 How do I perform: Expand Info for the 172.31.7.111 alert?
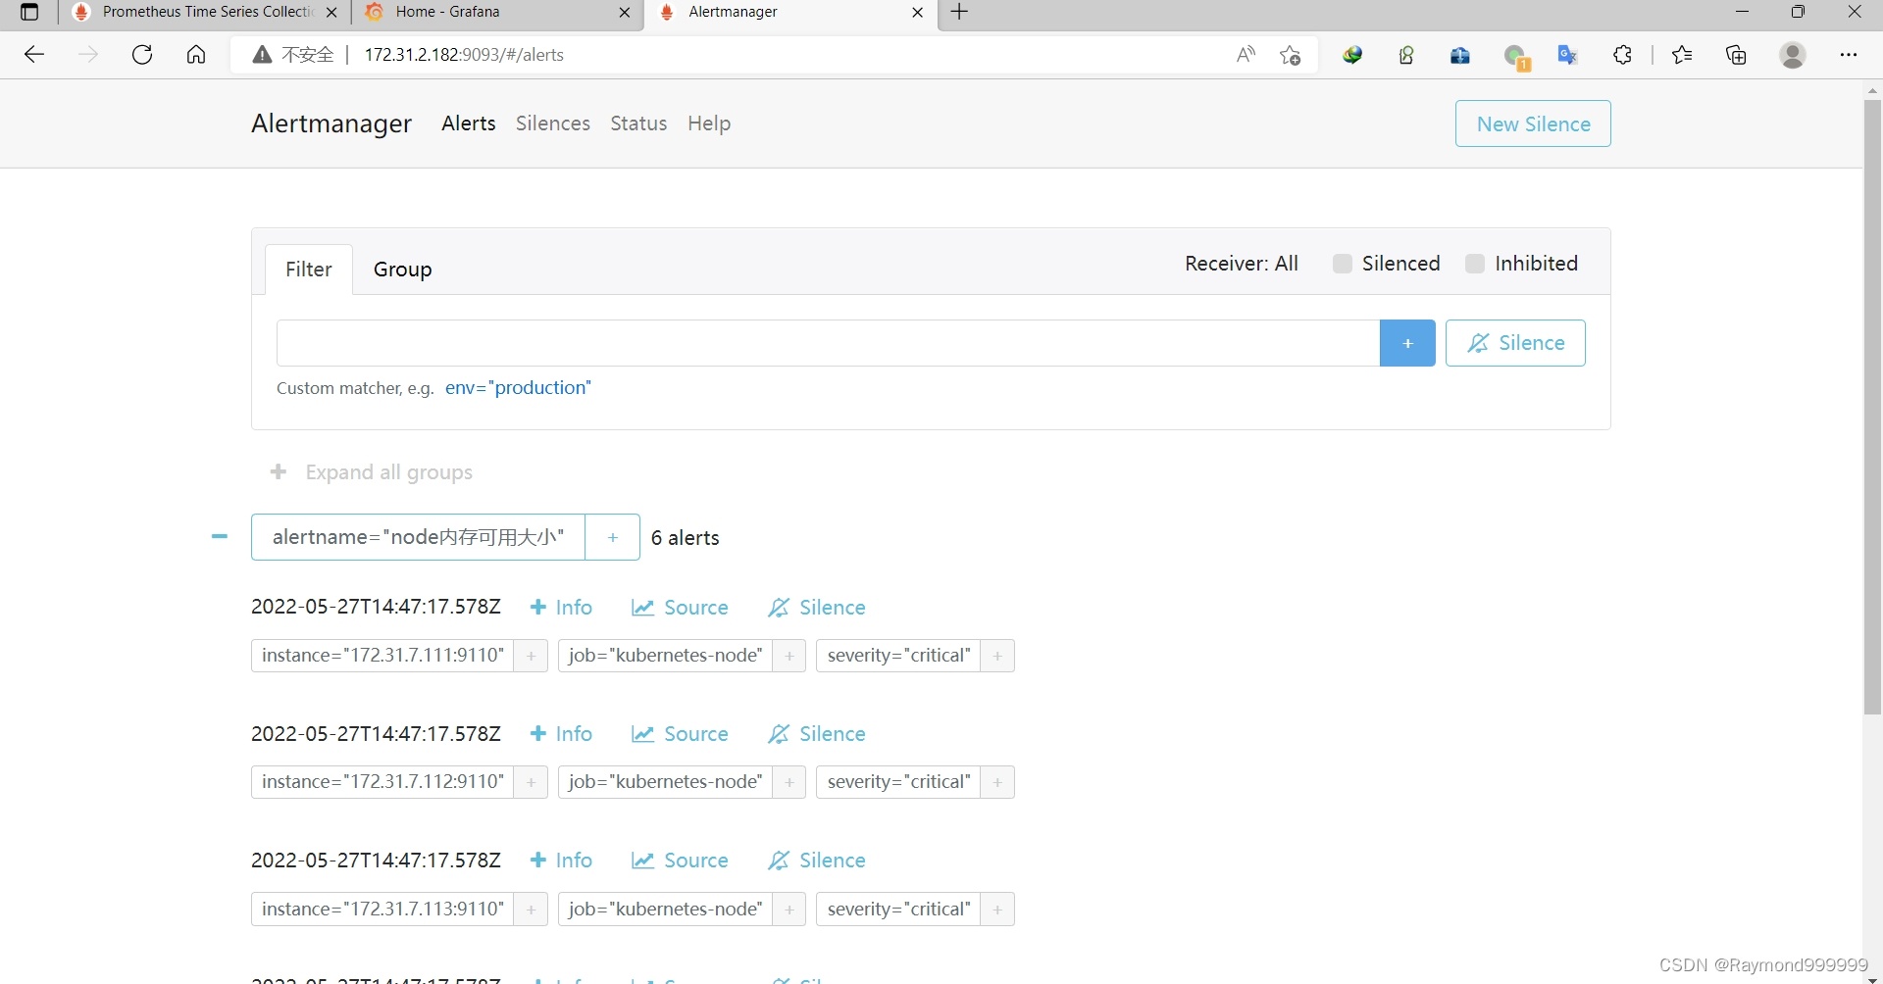(x=561, y=608)
